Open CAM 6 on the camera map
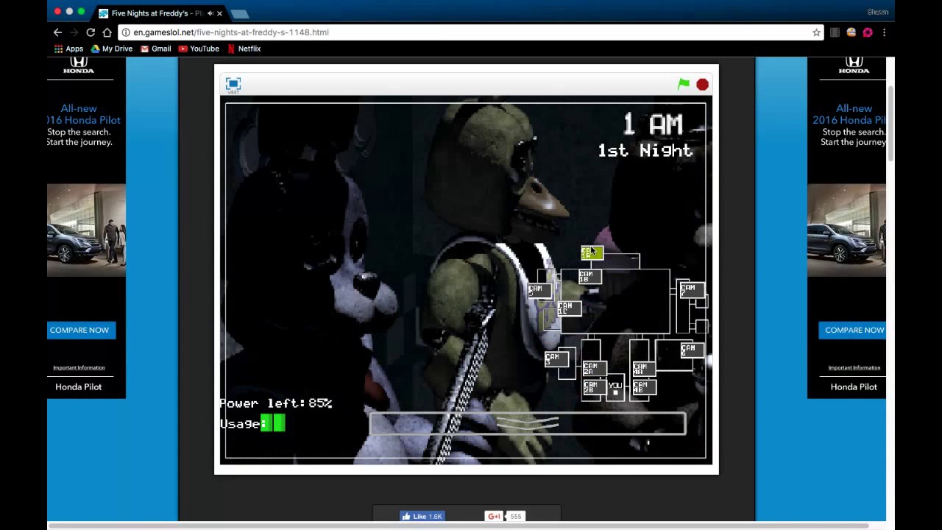Screen dimensions: 942x530 (692, 350)
